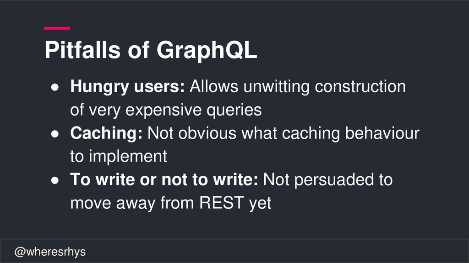Click the word REST in the last bullet

pos(222,203)
